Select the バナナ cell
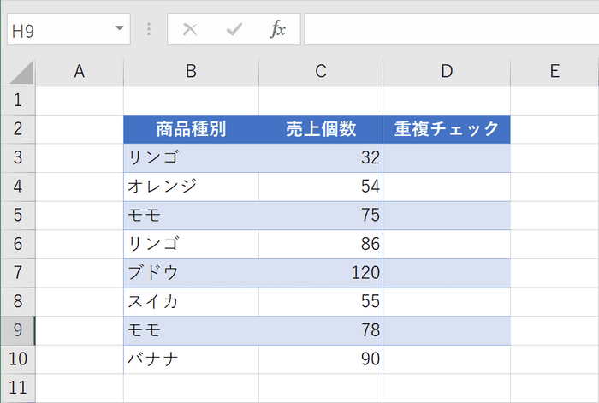Screen dimensions: 599x403 [x=191, y=359]
